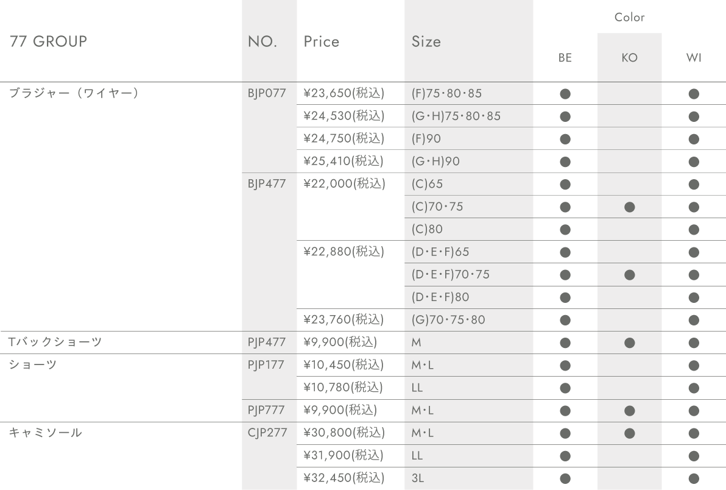
Task: Click the KO dot for (D・E・F)70・75 row
Action: (x=629, y=275)
